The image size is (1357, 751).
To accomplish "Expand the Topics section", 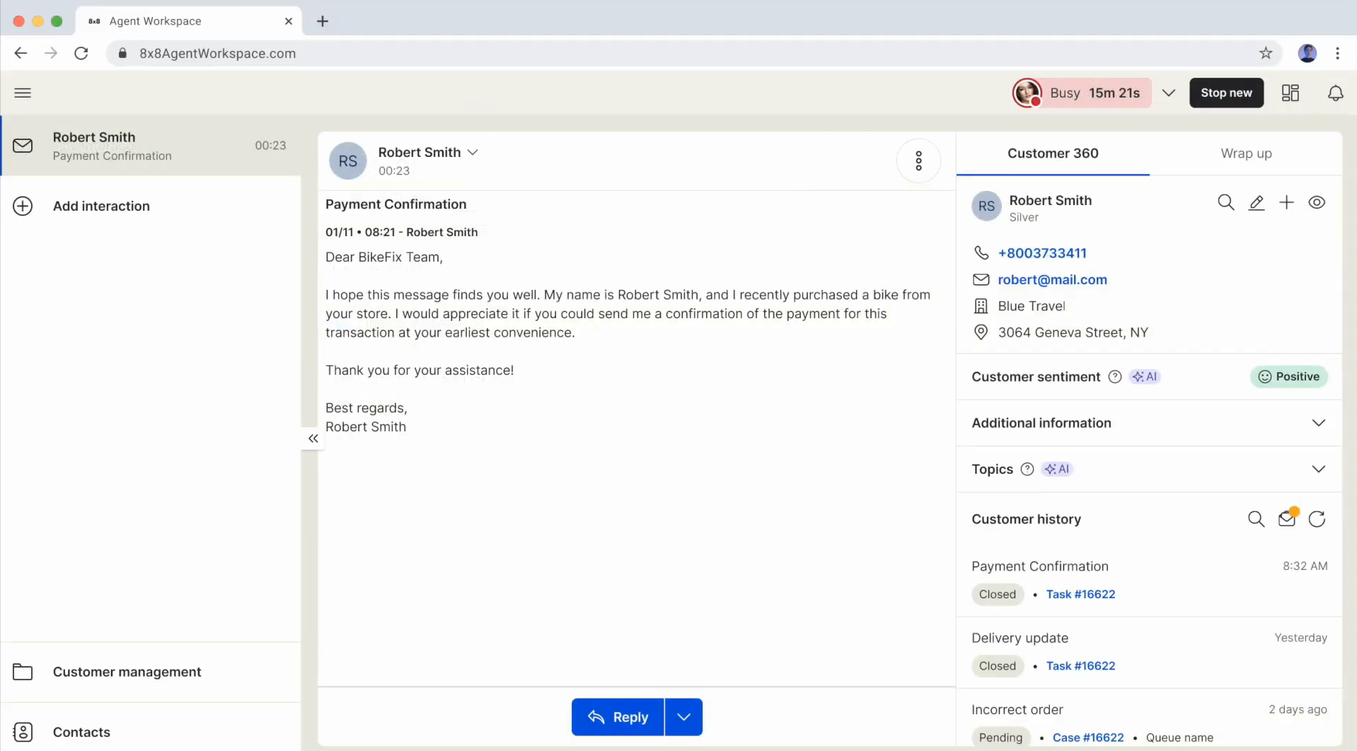I will (x=1319, y=468).
